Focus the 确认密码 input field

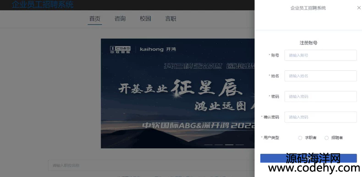coord(320,117)
